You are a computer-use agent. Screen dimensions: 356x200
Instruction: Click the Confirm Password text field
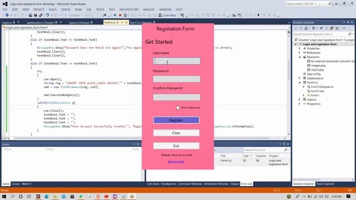pos(177,97)
